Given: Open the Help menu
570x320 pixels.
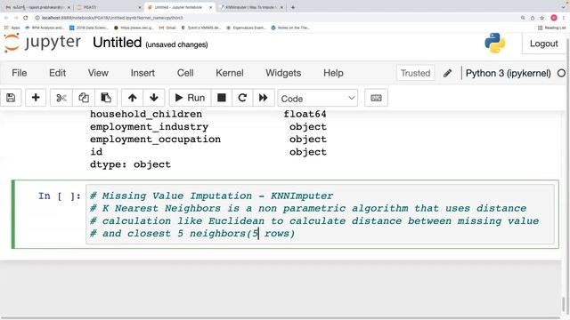Looking at the screenshot, I should 333,73.
